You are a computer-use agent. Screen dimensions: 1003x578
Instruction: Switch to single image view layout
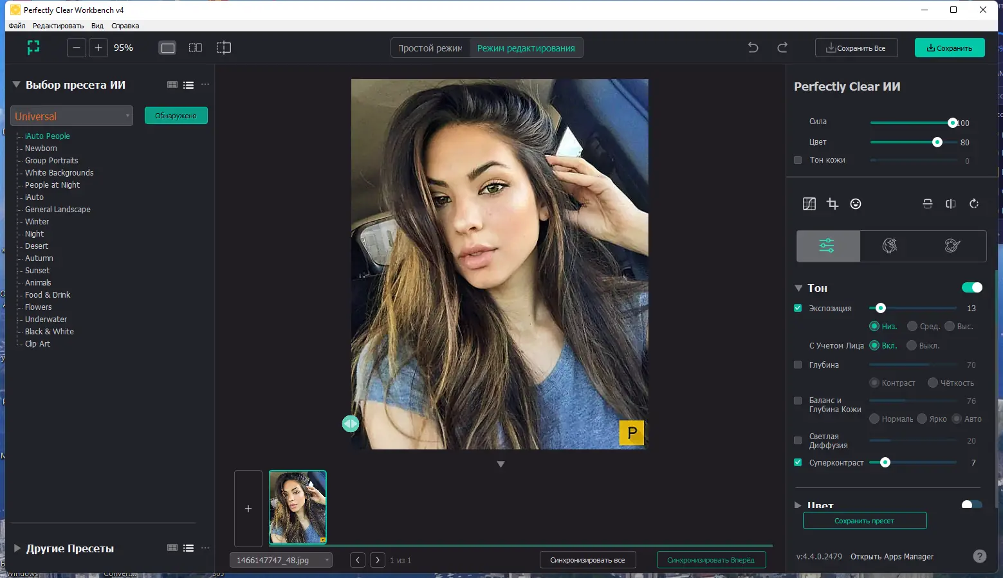(x=168, y=48)
